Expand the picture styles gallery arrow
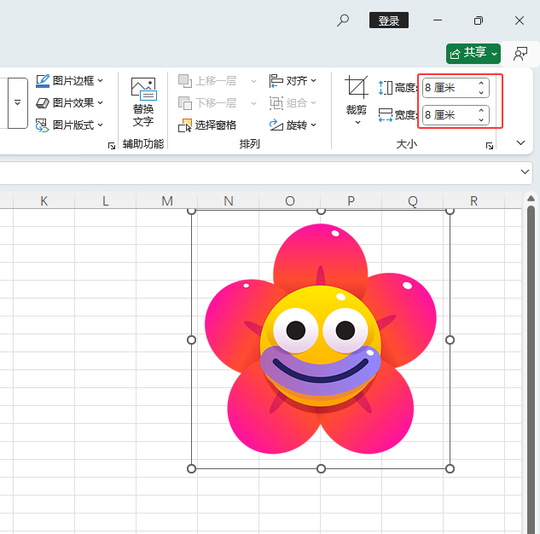 pyautogui.click(x=18, y=102)
